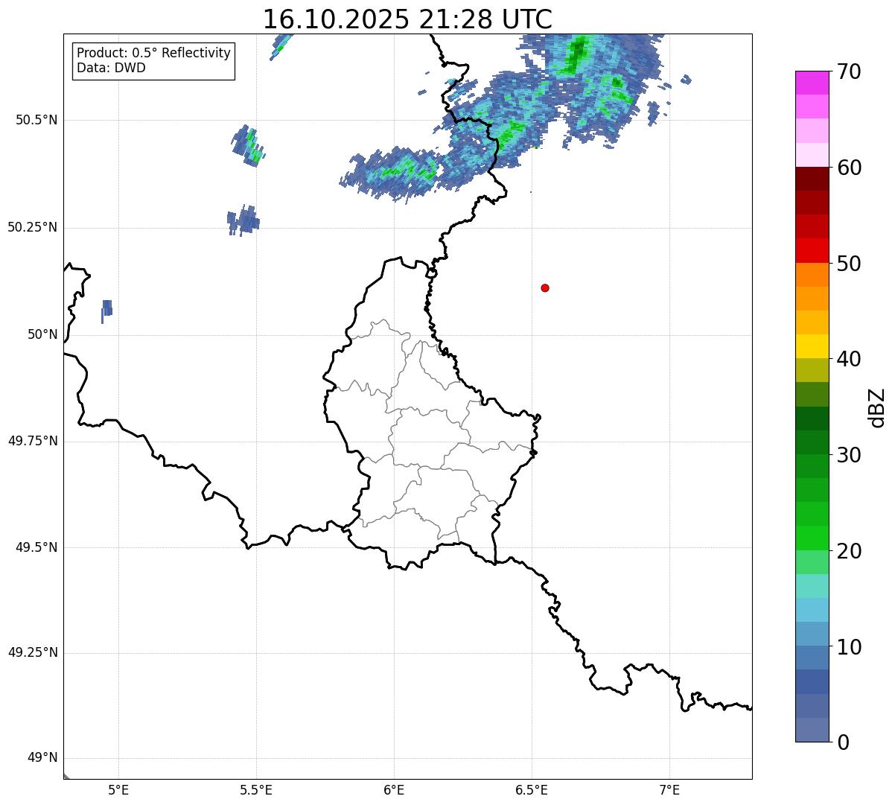Viewport: 895px width, 805px height.
Task: Click the Data: DWD label
Action: [x=111, y=69]
